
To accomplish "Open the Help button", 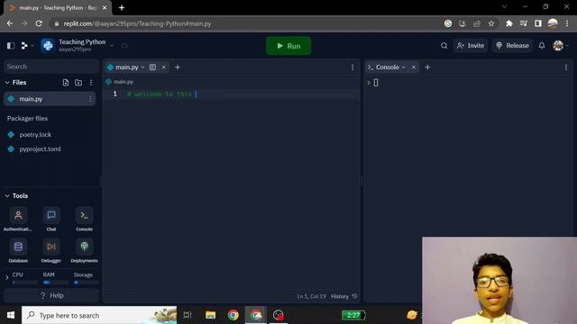I will 51,295.
